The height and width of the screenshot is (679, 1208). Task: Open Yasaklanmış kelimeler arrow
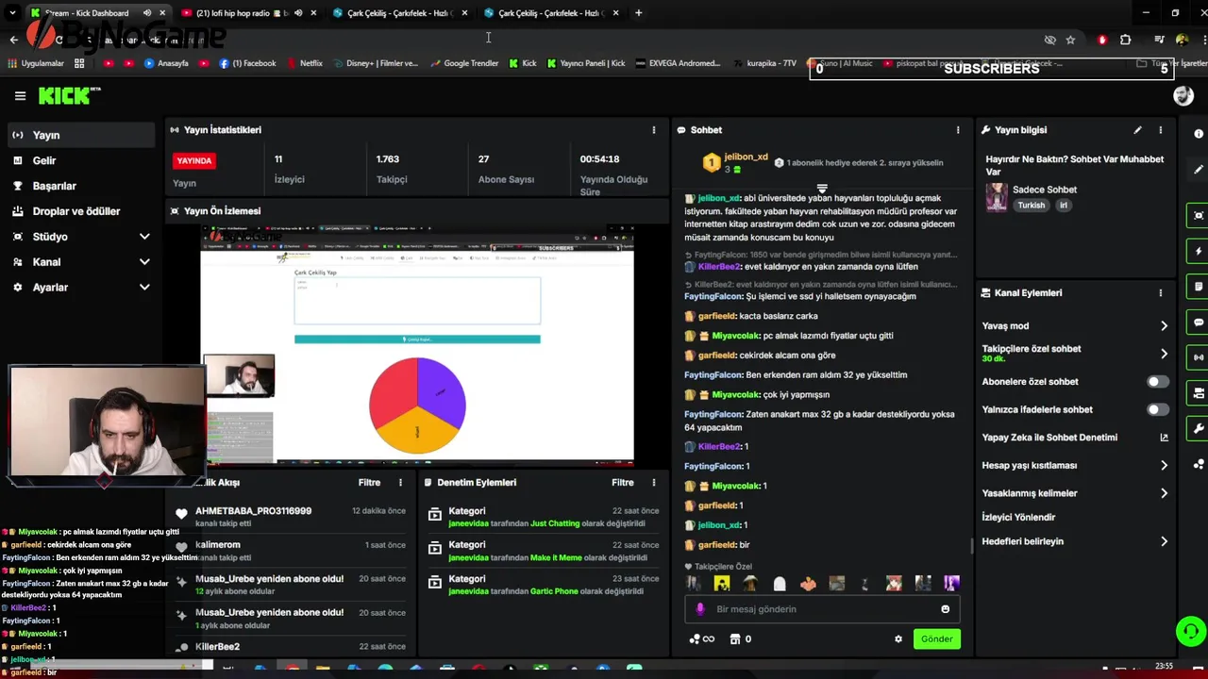click(1164, 493)
